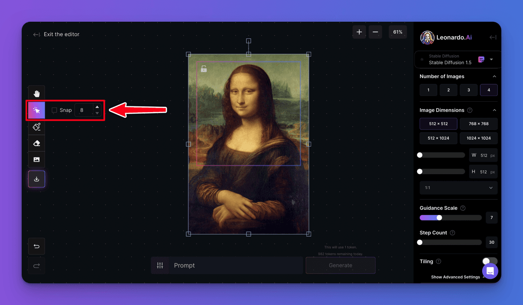Set number of images to 2
The height and width of the screenshot is (305, 523).
tap(448, 90)
